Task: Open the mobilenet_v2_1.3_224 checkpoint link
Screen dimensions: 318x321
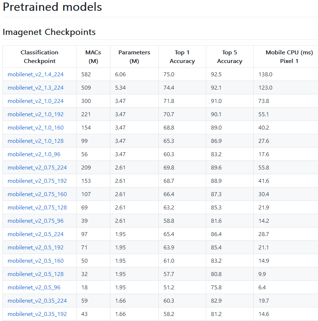Action: [35, 87]
